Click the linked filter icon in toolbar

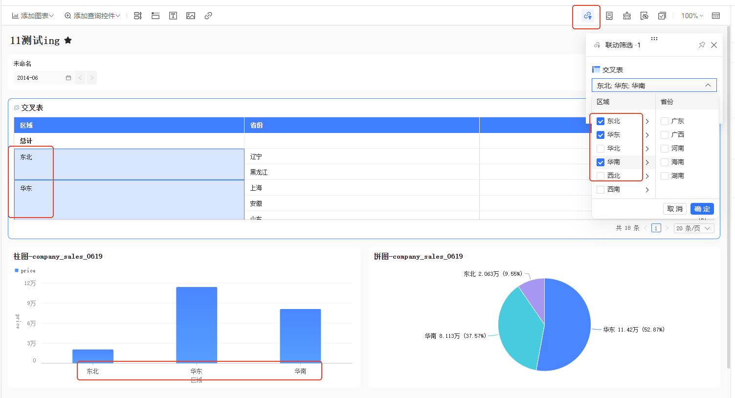pyautogui.click(x=587, y=16)
